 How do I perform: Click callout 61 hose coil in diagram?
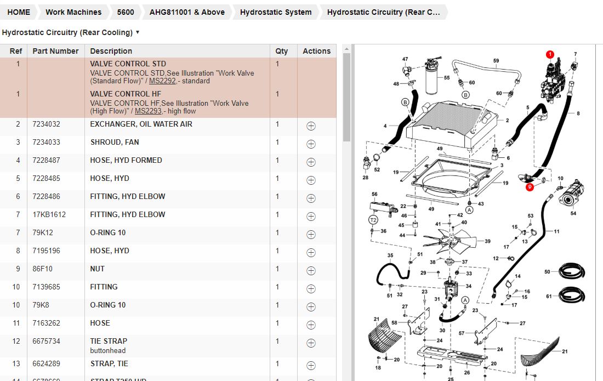tap(549, 296)
